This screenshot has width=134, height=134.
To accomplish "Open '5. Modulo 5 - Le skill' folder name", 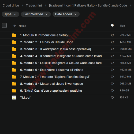I will pyautogui.click(x=61, y=63).
